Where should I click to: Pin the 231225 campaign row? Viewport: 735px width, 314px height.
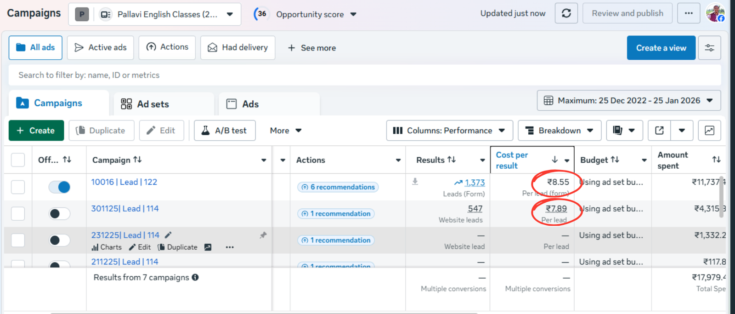tap(263, 235)
